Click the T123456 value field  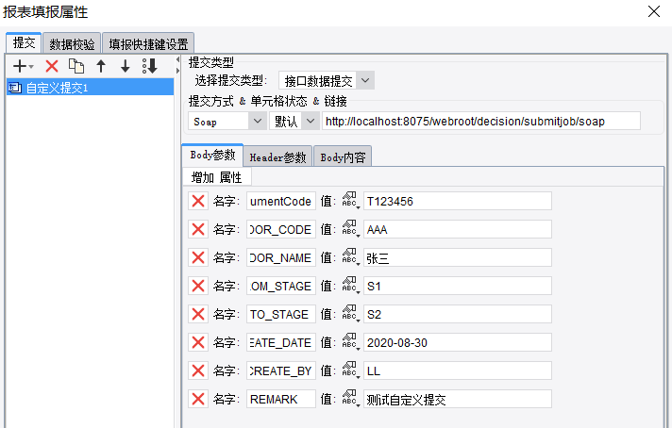(458, 201)
